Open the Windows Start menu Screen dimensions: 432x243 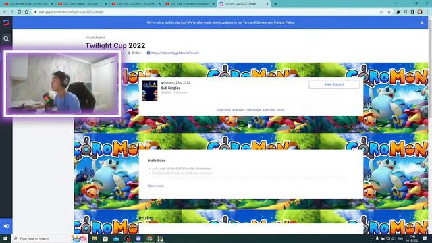[5, 238]
